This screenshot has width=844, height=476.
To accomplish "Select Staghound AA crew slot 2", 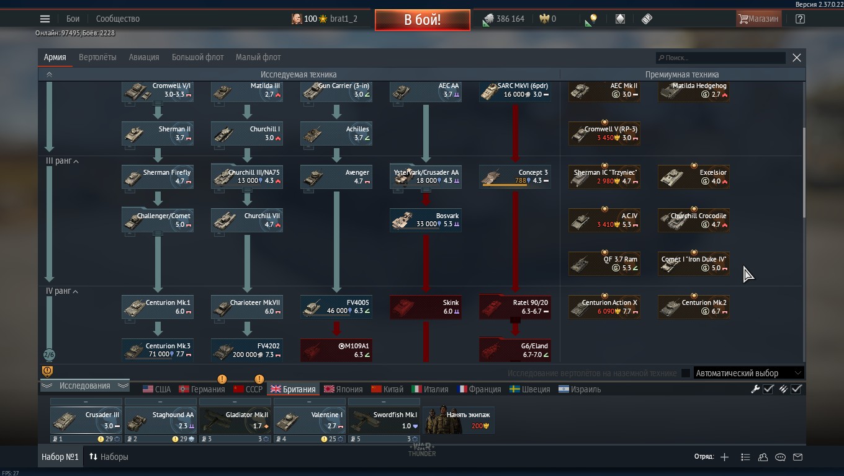I will 161,421.
